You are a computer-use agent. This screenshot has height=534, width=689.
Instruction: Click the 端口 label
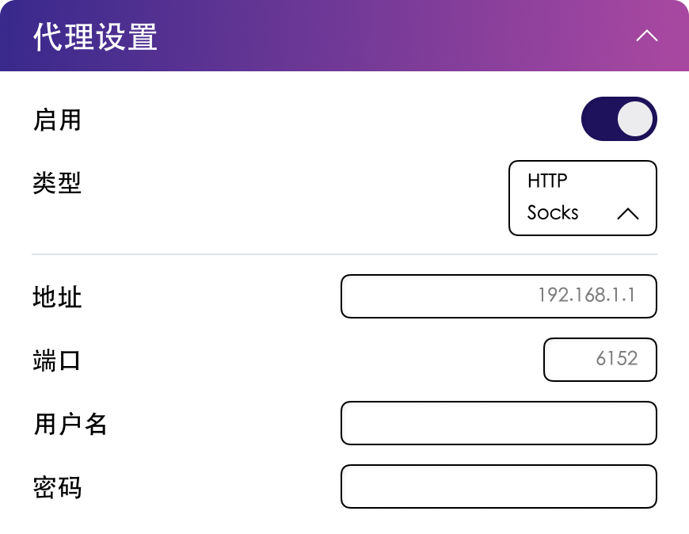coord(57,360)
